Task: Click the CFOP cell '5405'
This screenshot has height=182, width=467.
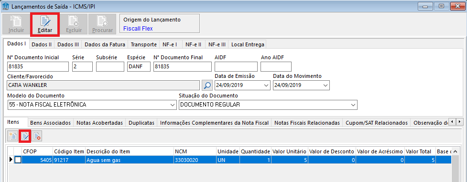Action: click(37, 160)
